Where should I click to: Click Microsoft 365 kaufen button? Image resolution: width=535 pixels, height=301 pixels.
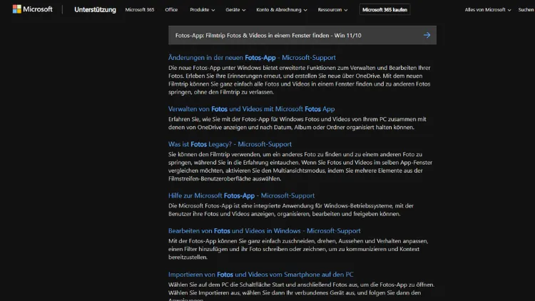385,9
